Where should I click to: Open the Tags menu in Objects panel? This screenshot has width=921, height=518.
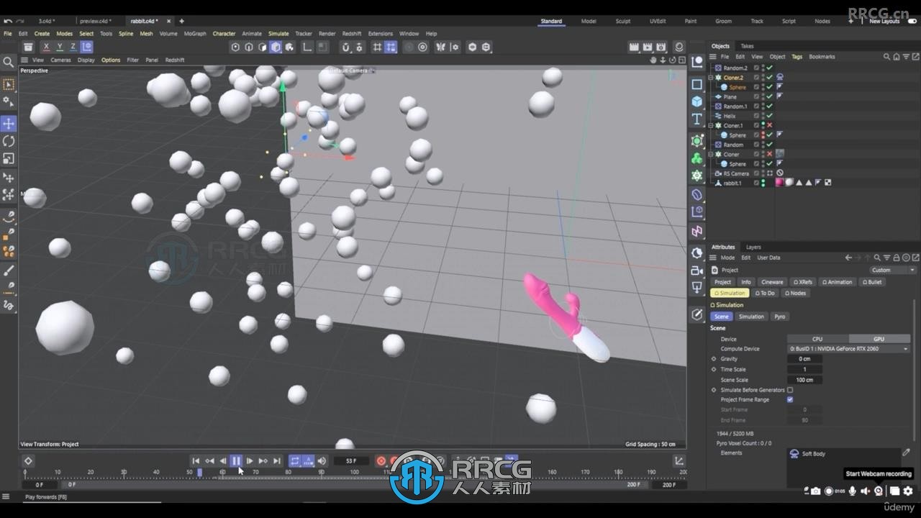pyautogui.click(x=797, y=57)
